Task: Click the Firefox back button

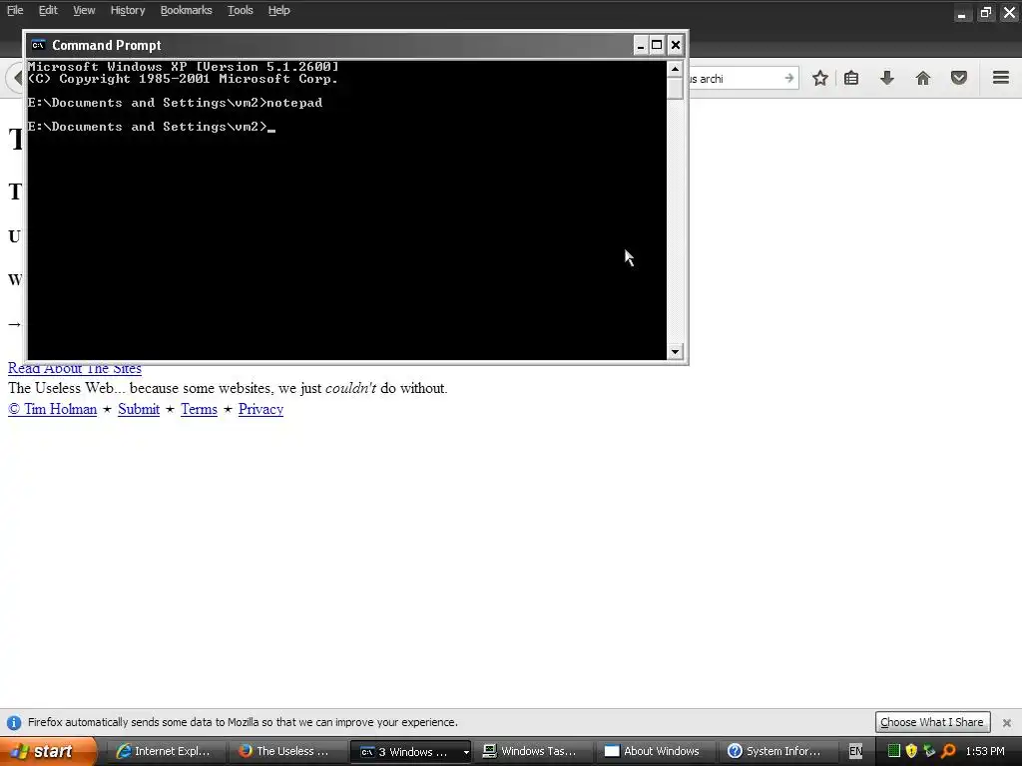Action: pyautogui.click(x=16, y=78)
